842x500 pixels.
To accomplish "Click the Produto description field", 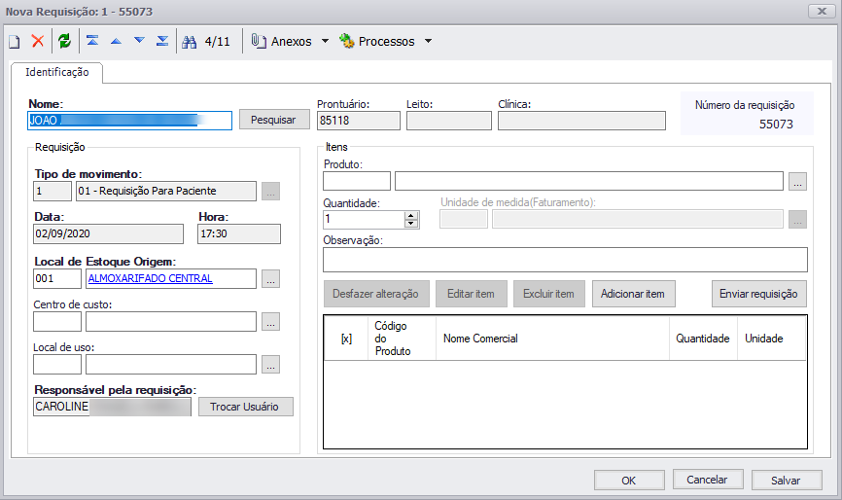I will point(589,181).
